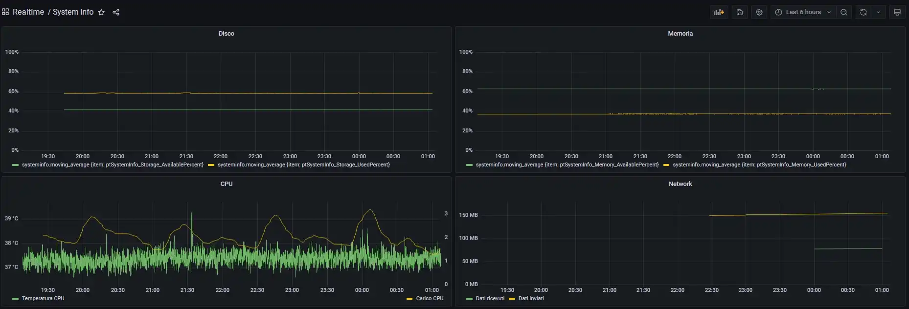
Task: Click the System Info dashboard title
Action: pyautogui.click(x=73, y=12)
